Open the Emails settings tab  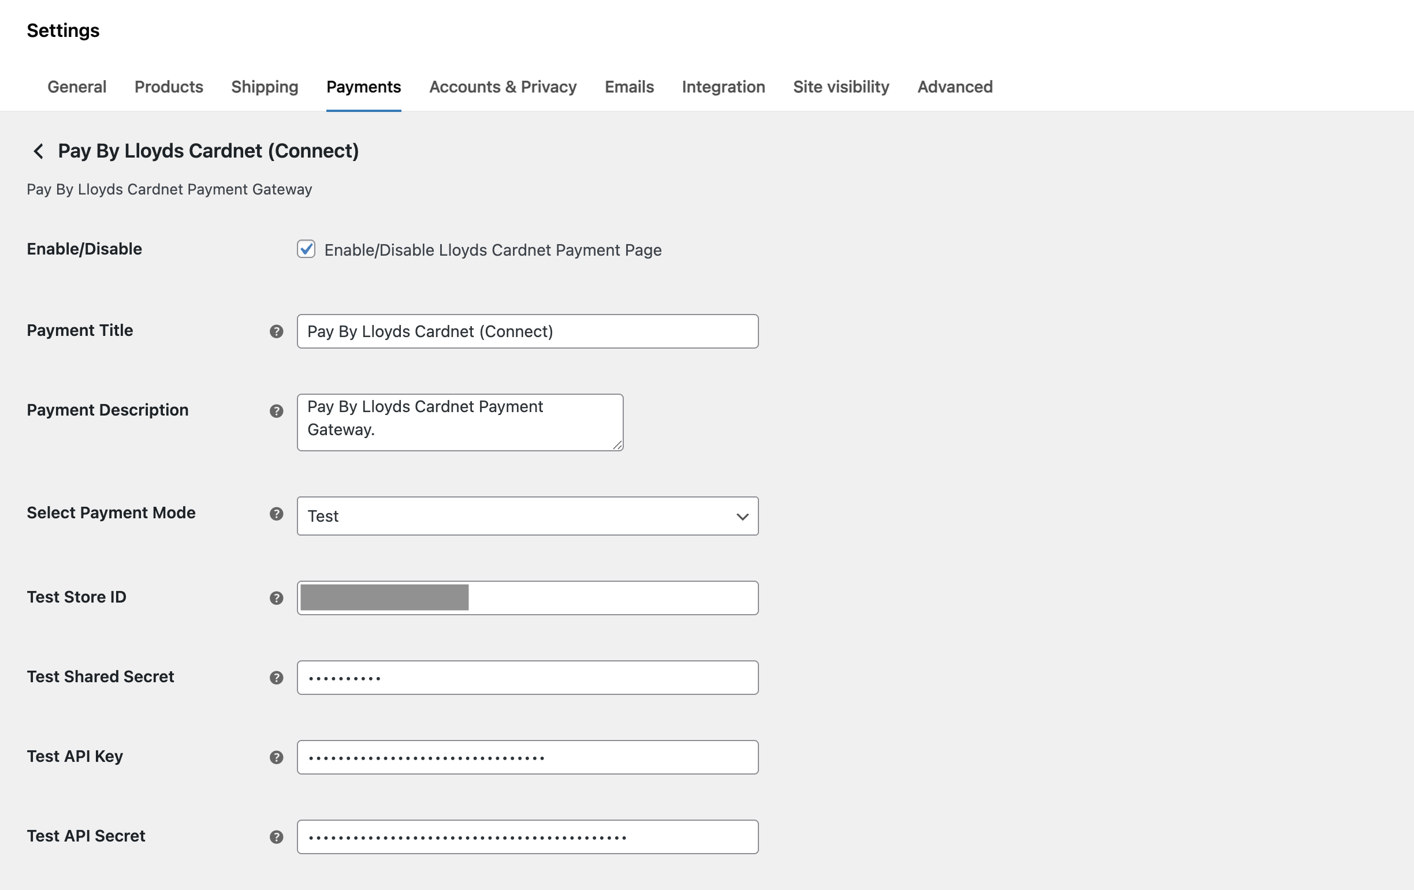click(630, 87)
